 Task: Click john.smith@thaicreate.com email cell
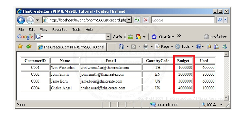tap(111, 74)
